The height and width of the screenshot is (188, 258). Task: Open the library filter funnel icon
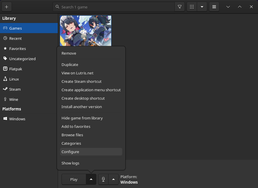(180, 6)
